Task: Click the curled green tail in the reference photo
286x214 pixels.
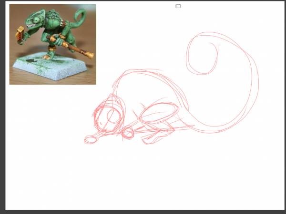Action: (x=80, y=21)
